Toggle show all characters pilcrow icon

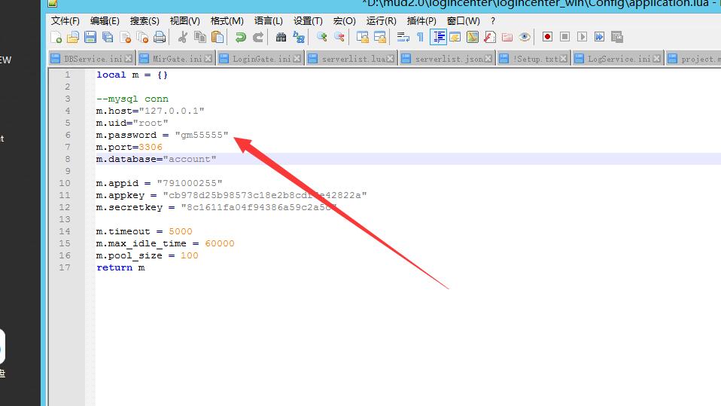pos(420,37)
